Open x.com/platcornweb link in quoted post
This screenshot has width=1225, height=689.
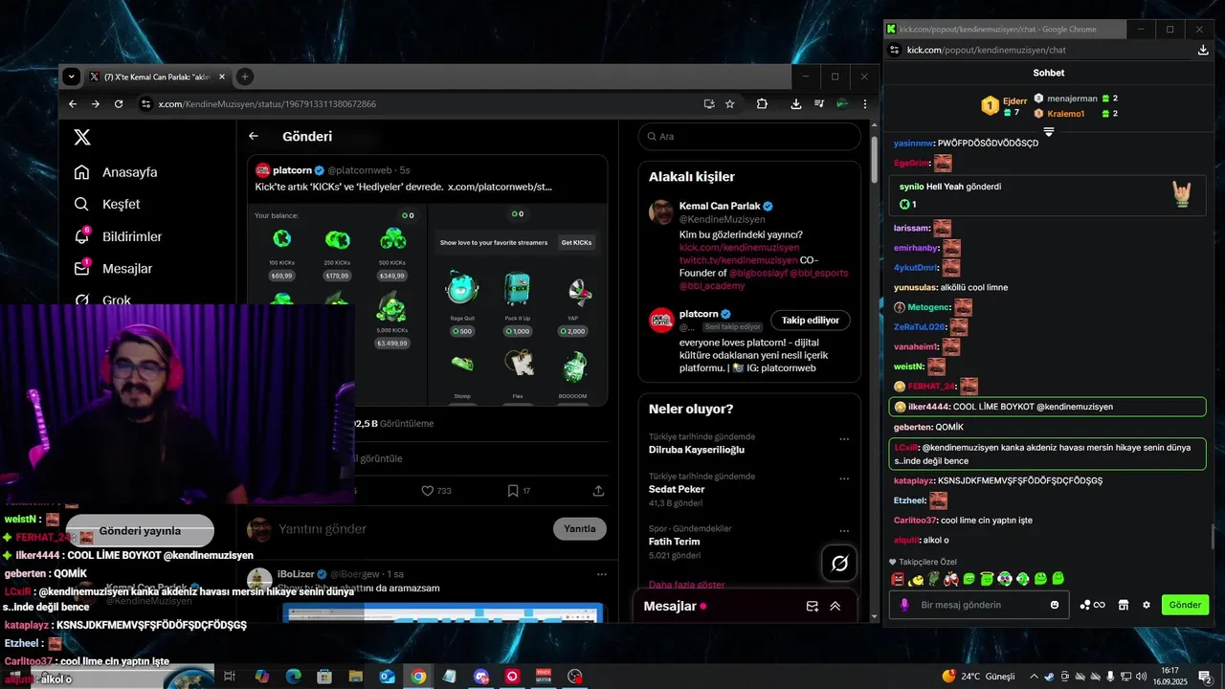pos(500,187)
